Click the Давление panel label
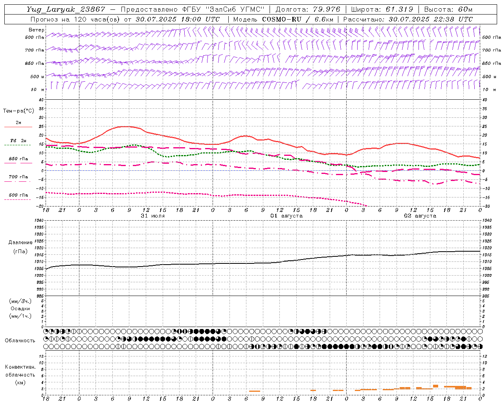Image resolution: width=503 pixels, height=402 pixels. coord(20,243)
